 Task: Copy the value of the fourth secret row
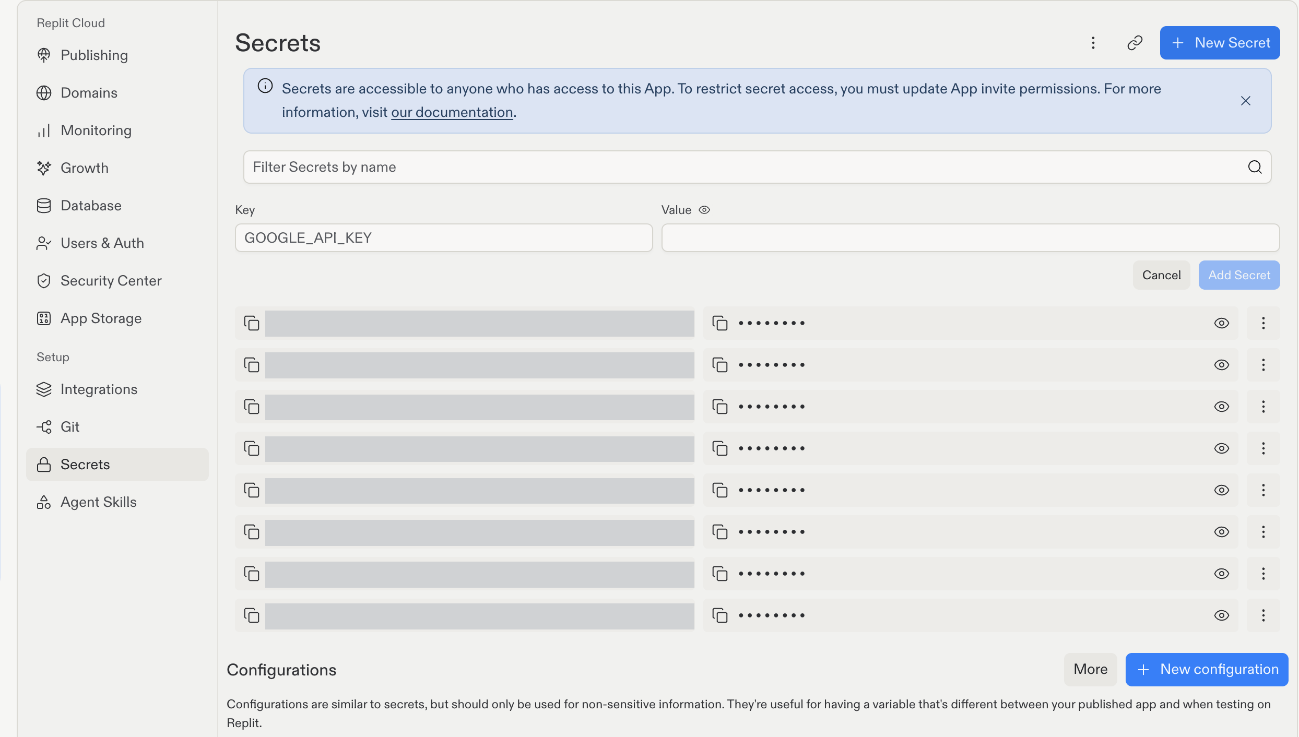coord(720,448)
